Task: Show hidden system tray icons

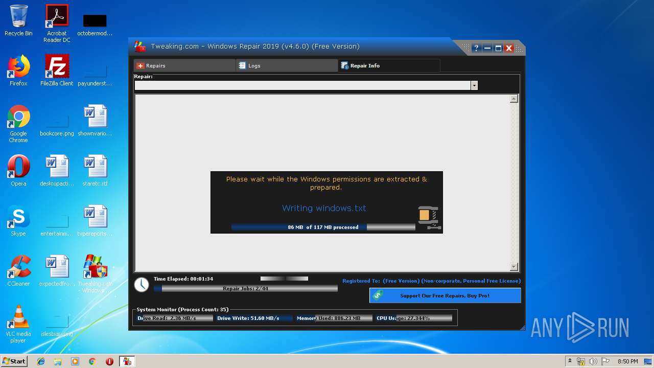Action: click(x=570, y=361)
